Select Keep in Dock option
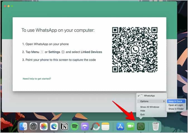 tap(176, 101)
